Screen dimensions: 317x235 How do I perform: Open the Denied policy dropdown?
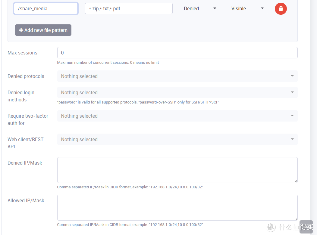(200, 8)
